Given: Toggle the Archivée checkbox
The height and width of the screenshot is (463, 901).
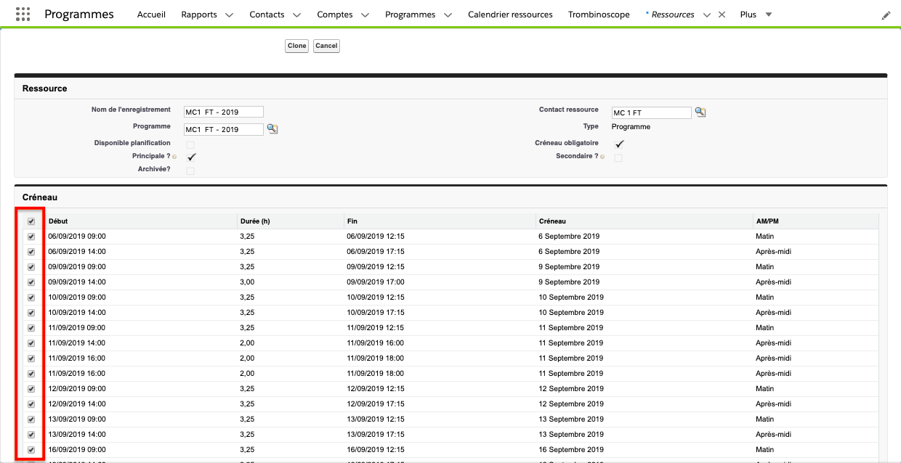Looking at the screenshot, I should 190,171.
